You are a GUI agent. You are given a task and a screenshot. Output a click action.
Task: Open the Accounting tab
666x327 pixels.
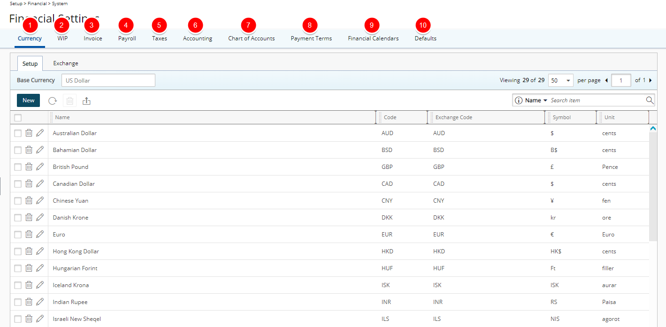pyautogui.click(x=198, y=38)
